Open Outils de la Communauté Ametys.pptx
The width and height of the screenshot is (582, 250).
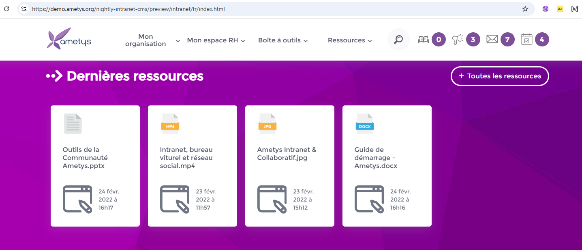pyautogui.click(x=85, y=158)
